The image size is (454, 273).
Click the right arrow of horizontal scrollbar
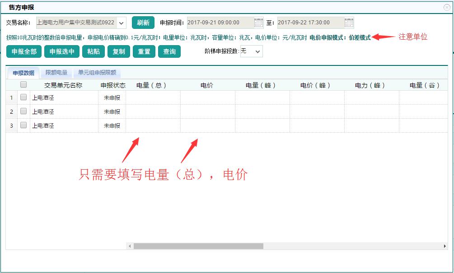point(445,246)
